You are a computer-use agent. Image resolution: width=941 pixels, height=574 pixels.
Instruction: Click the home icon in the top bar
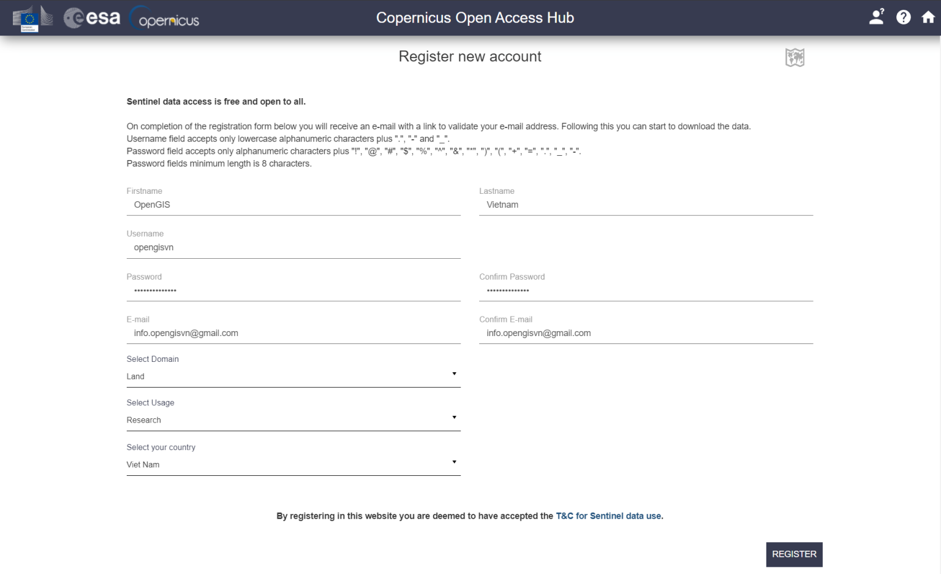(x=928, y=17)
